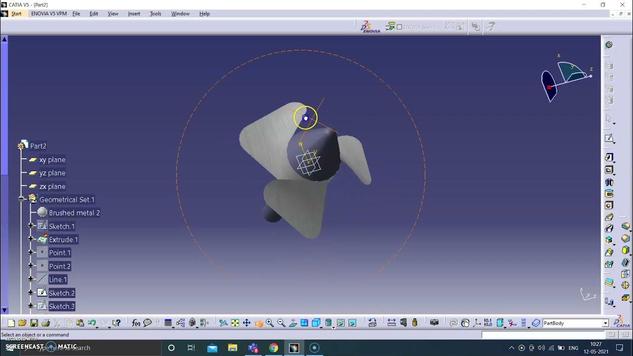Open the Isometric View dropdown
Image resolution: width=633 pixels, height=356 pixels.
tap(322, 326)
